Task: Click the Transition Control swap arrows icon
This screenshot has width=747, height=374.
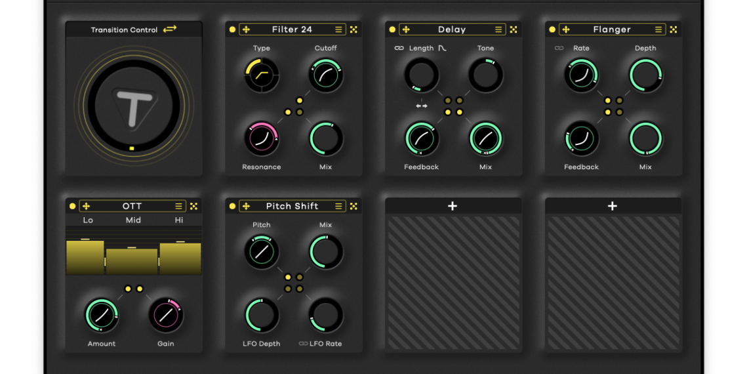Action: [170, 29]
